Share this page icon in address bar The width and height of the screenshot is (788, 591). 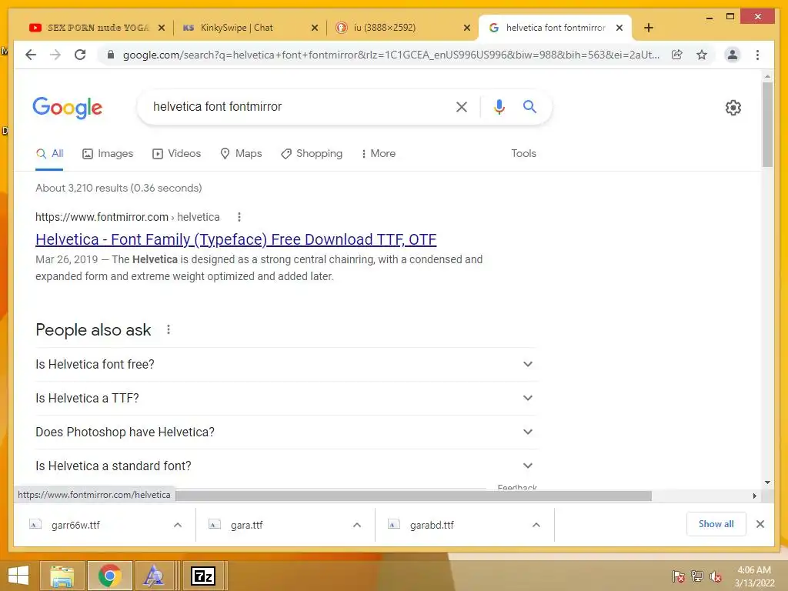point(677,55)
